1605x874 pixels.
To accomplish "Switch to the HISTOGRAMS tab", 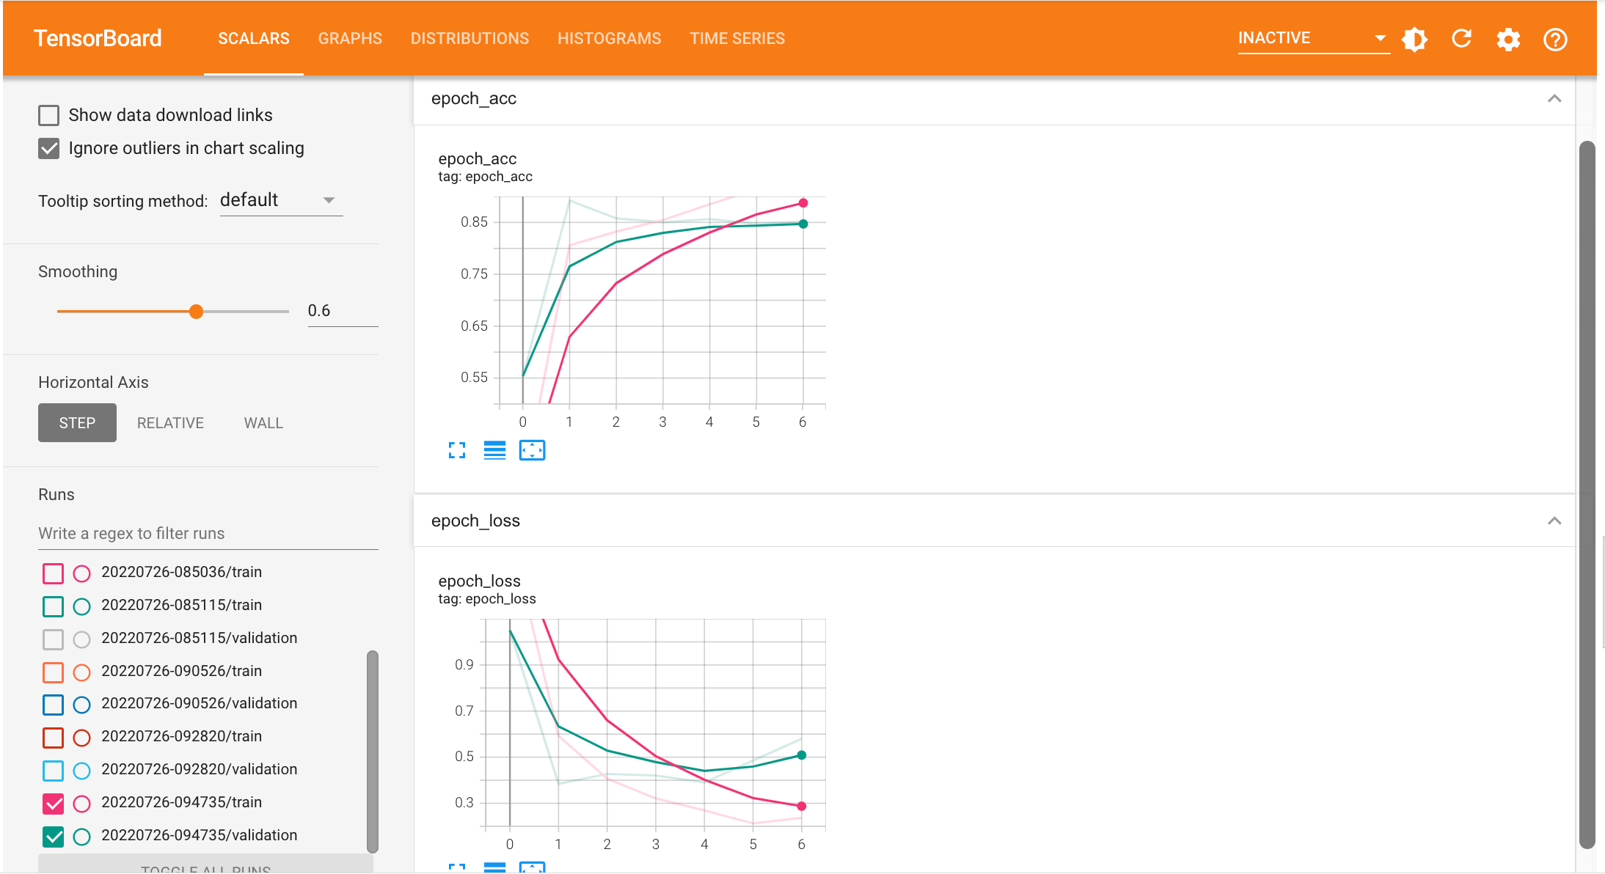I will [x=609, y=38].
